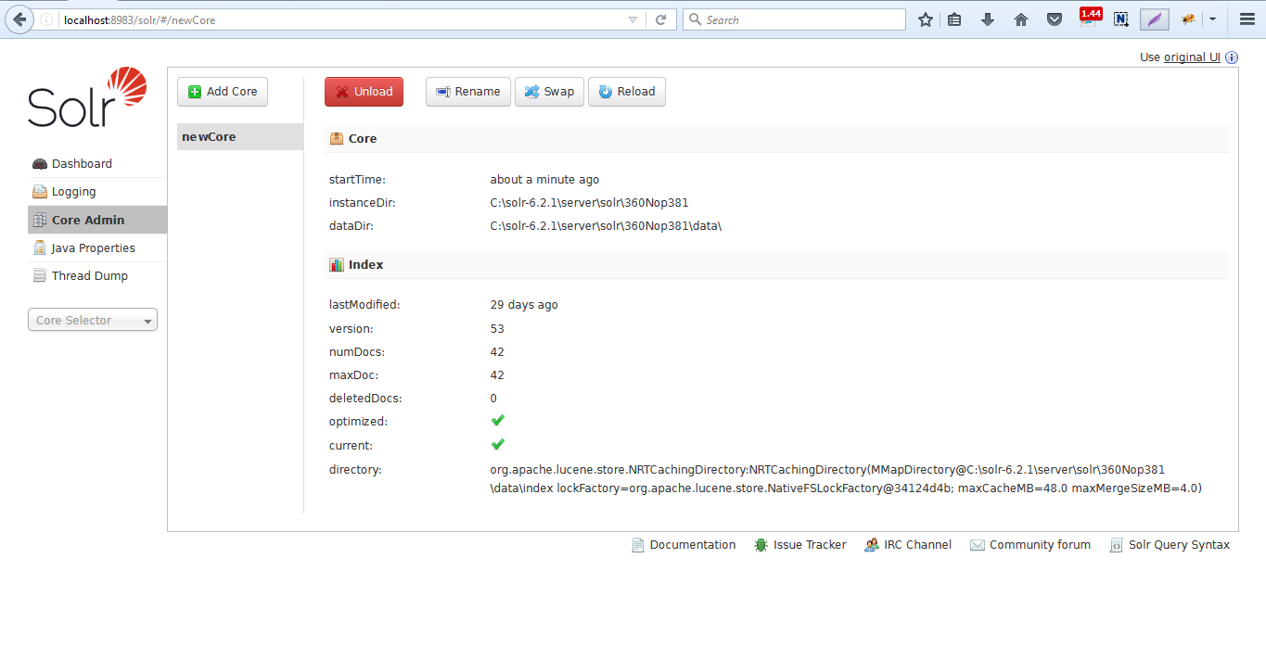Open Thread Dump in sidebar
The image size is (1266, 647).
pyautogui.click(x=97, y=275)
